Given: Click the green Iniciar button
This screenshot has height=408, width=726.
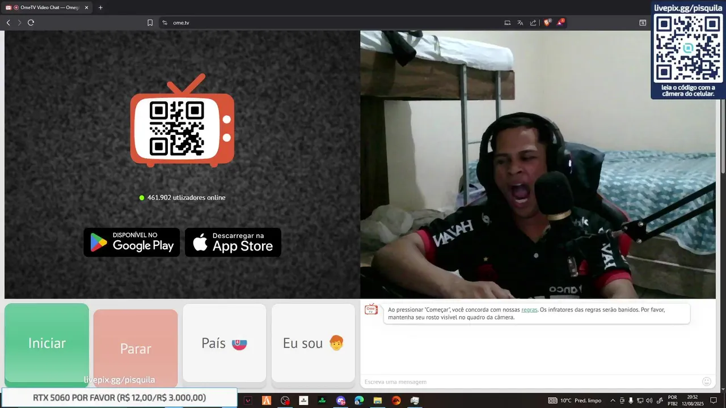Looking at the screenshot, I should coord(47,343).
